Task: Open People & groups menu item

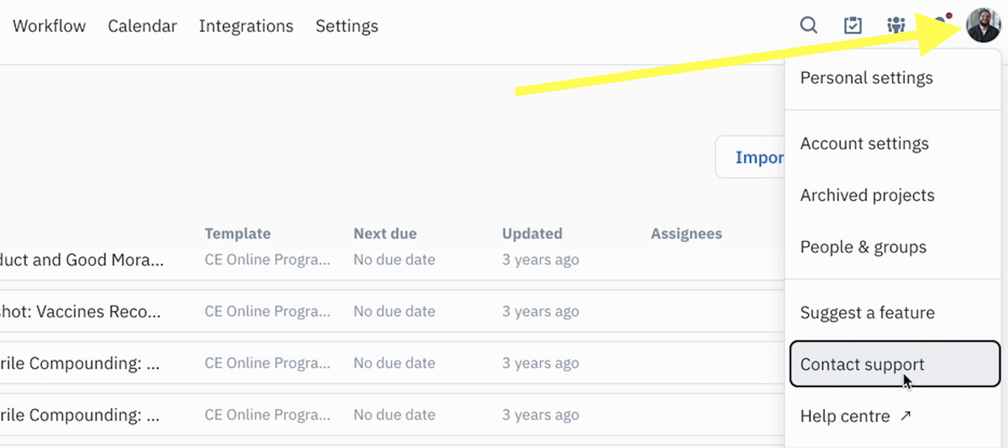Action: click(x=863, y=247)
